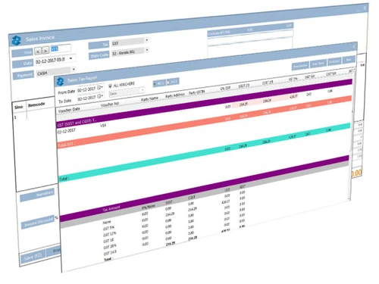Go to next voucher with the > button
The width and height of the screenshot is (379, 284).
(45, 51)
